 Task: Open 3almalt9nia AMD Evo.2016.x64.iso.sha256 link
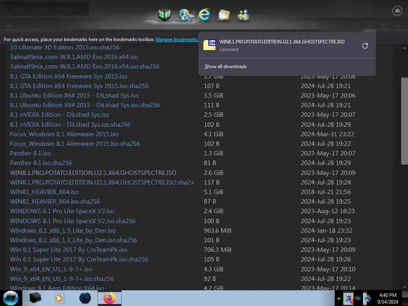pyautogui.click(x=84, y=67)
